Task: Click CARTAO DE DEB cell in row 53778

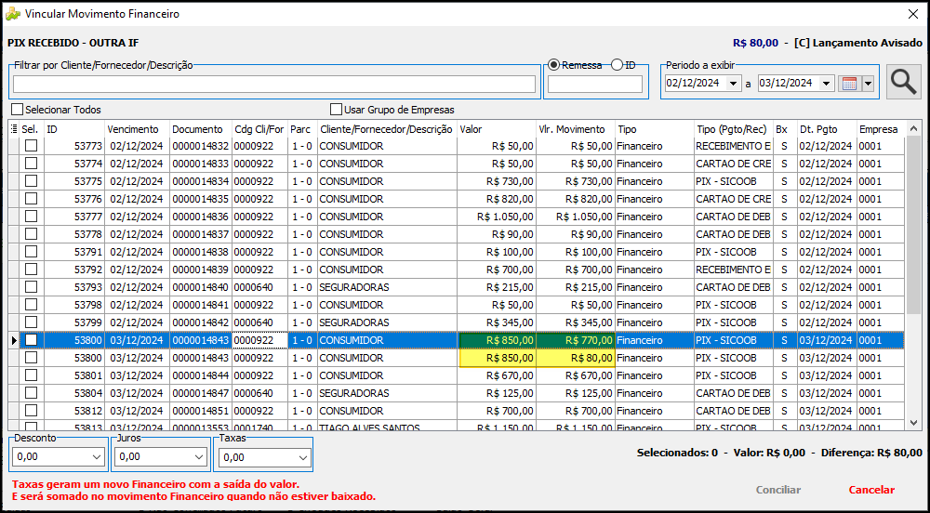Action: (x=734, y=234)
